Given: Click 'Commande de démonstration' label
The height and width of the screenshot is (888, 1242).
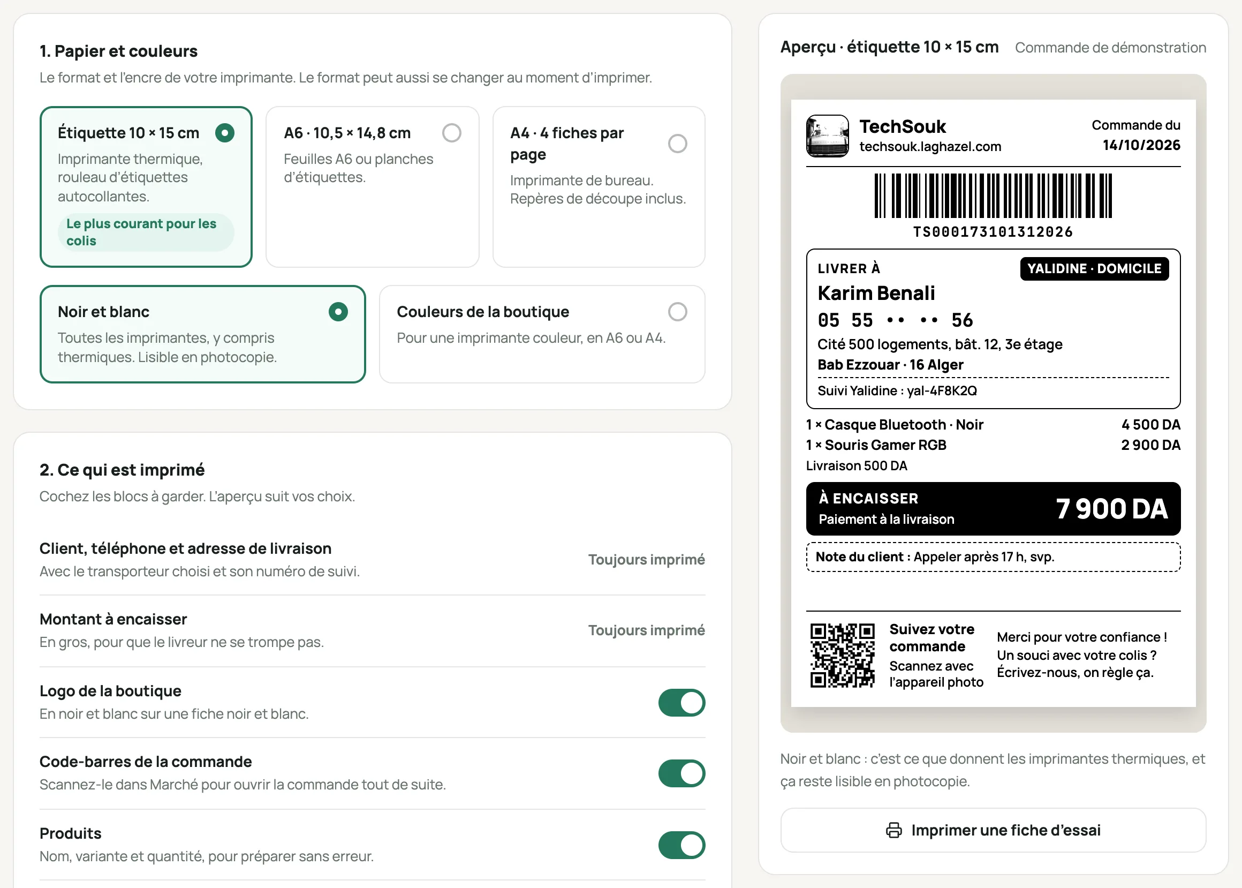Looking at the screenshot, I should [1110, 48].
